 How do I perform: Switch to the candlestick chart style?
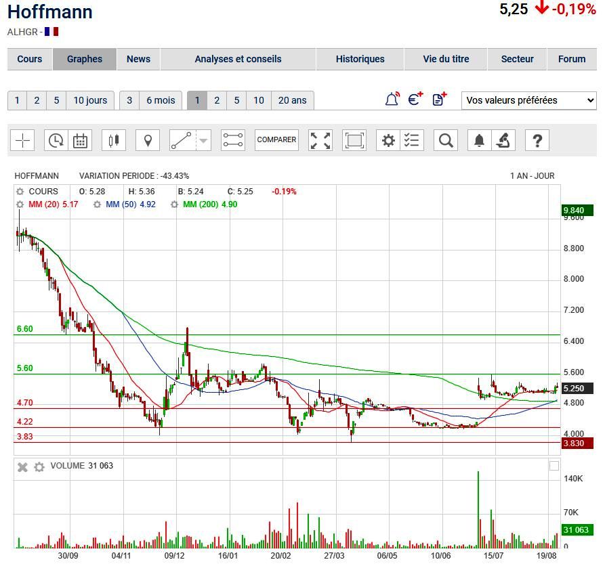(x=114, y=140)
